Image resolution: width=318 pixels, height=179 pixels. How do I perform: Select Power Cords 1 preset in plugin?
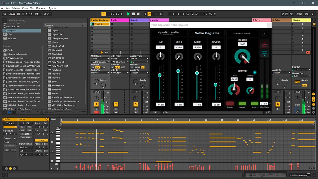[264, 45]
